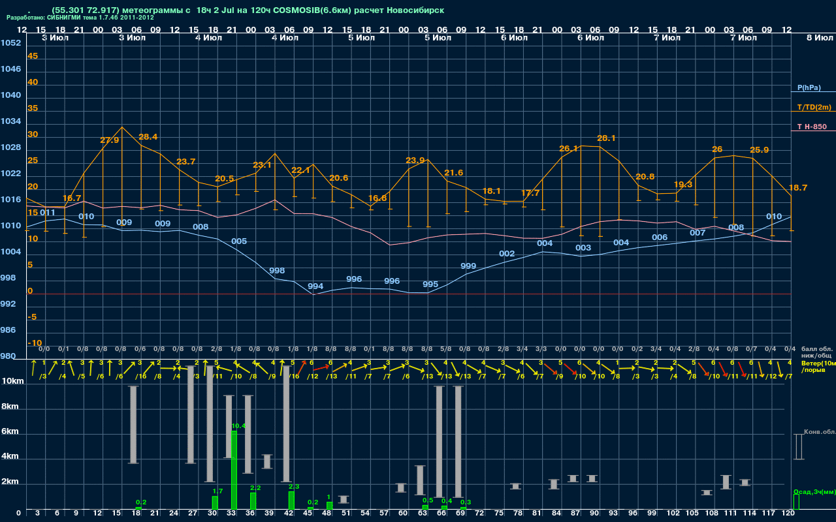
Task: Click the 2.3 precipitation amount label
Action: point(293,487)
